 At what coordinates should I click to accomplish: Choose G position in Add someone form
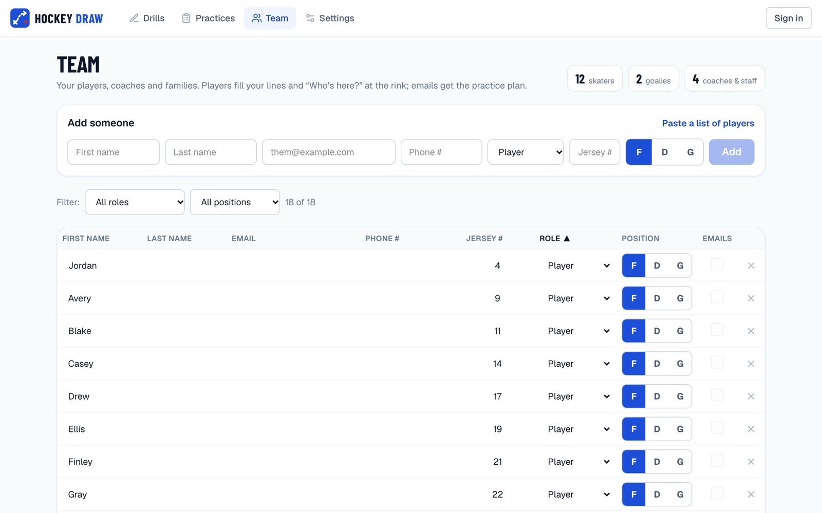pyautogui.click(x=690, y=152)
